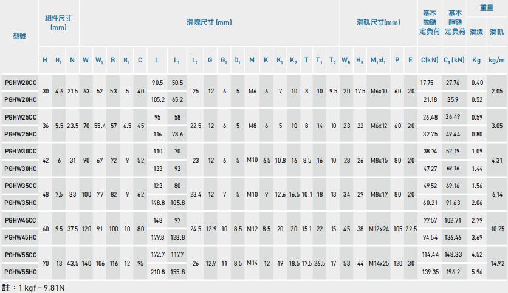Click the 滑軌尺寸(mm) header group
The image size is (508, 293).
pos(378,23)
